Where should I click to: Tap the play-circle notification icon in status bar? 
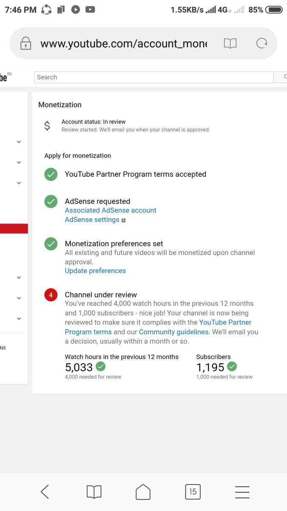[x=75, y=9]
